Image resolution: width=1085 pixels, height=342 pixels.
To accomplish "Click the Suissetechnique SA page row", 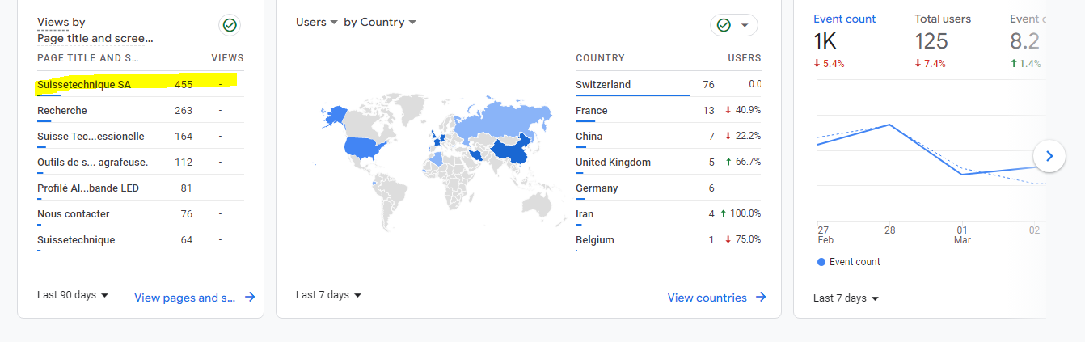I will point(84,84).
